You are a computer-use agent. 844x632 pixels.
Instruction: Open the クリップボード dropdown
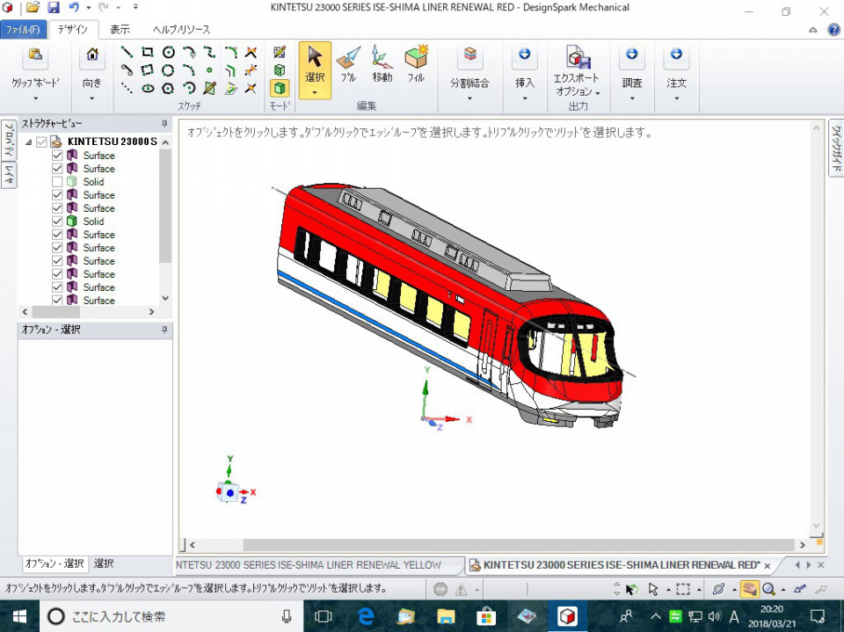(35, 98)
